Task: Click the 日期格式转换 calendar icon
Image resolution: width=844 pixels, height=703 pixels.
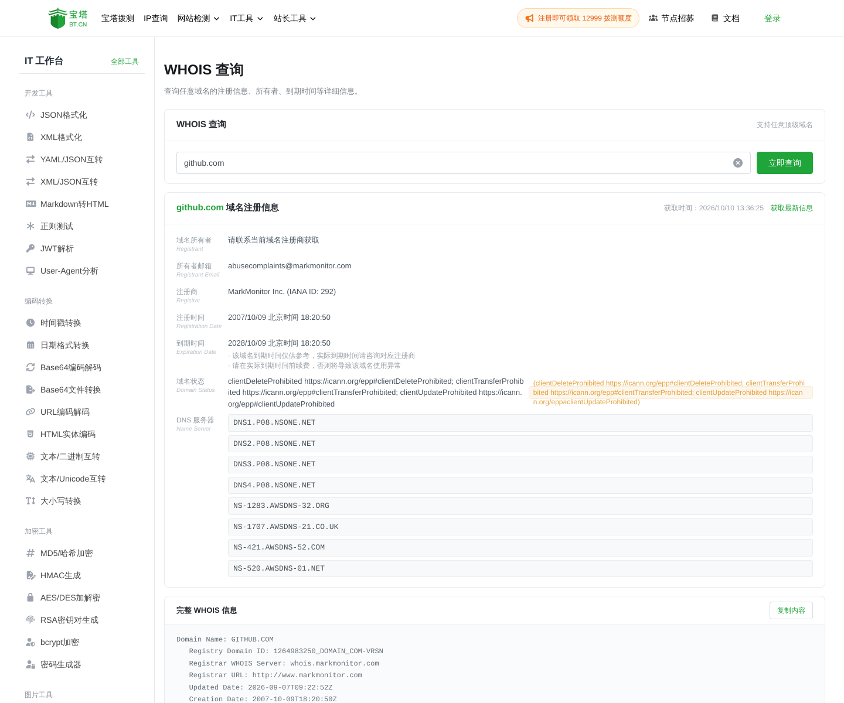Action: point(30,345)
